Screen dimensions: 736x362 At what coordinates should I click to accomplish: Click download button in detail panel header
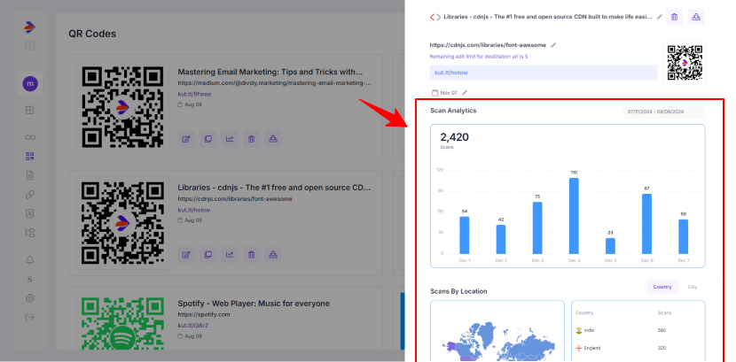click(696, 17)
